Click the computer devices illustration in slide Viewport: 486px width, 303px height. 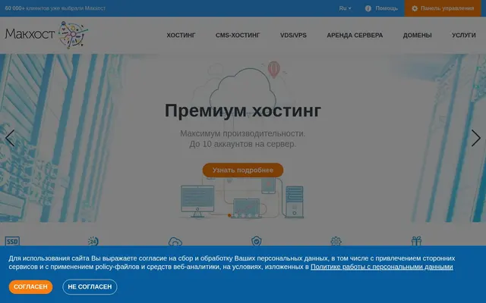coord(242,198)
